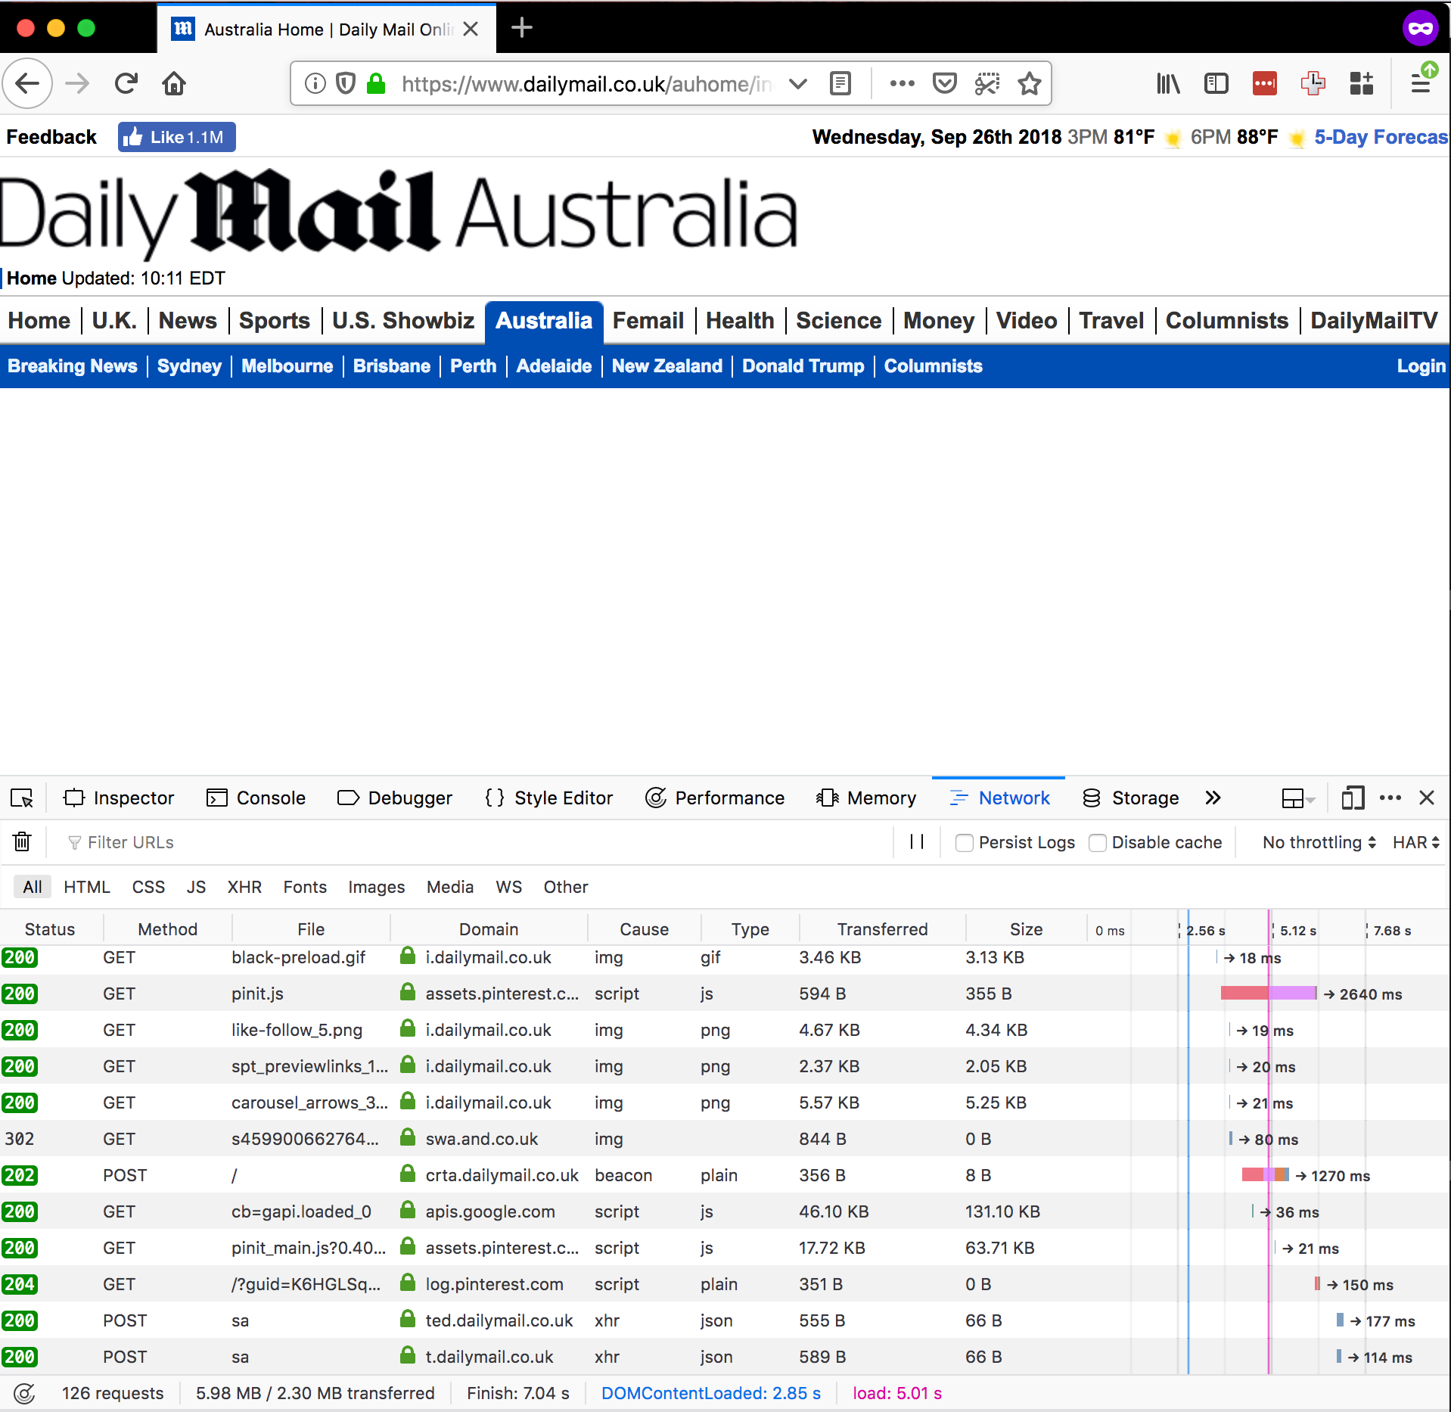The height and width of the screenshot is (1412, 1451).
Task: Open the page actions three-dot menu
Action: (x=902, y=83)
